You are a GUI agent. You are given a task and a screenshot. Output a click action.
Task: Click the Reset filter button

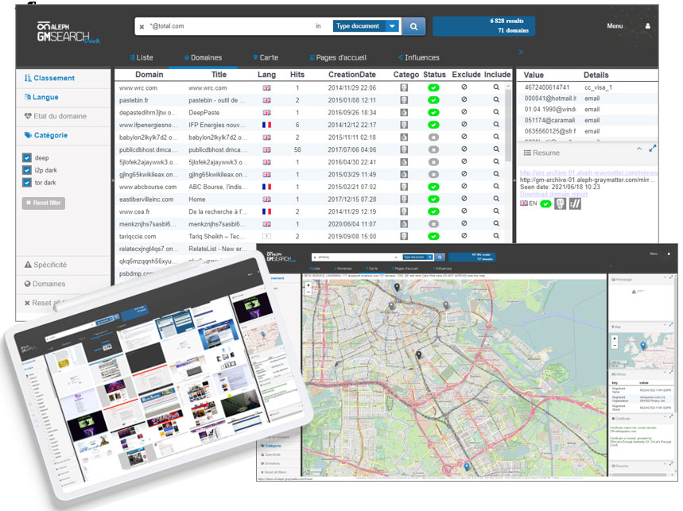coord(44,203)
